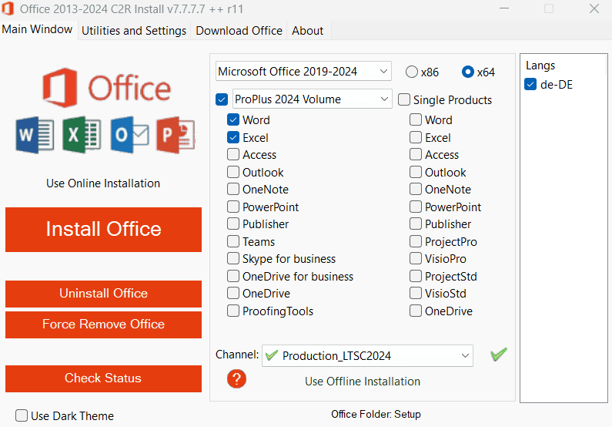This screenshot has width=612, height=427.
Task: Uncheck the ProPlus 2024 Volume suite checkbox
Action: pos(222,99)
